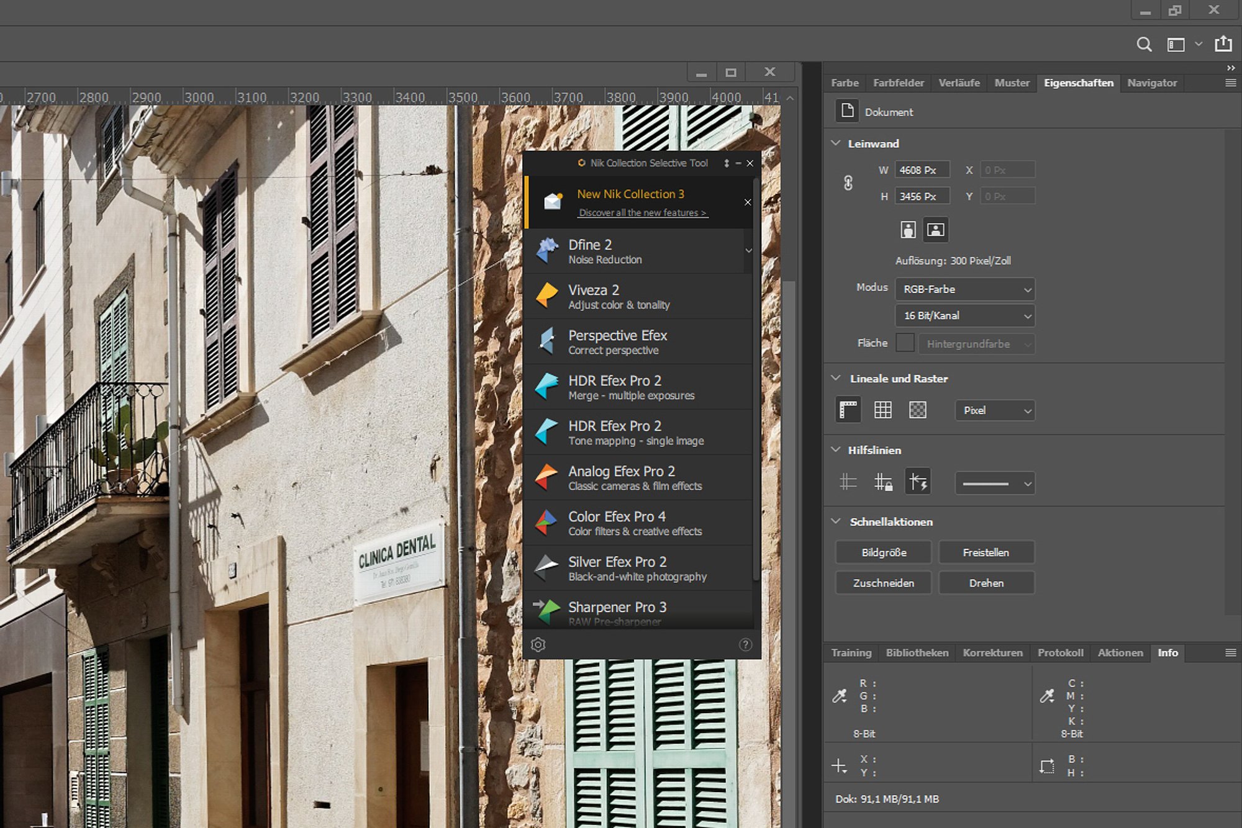Click the Drehen button
The height and width of the screenshot is (828, 1242).
tap(986, 583)
